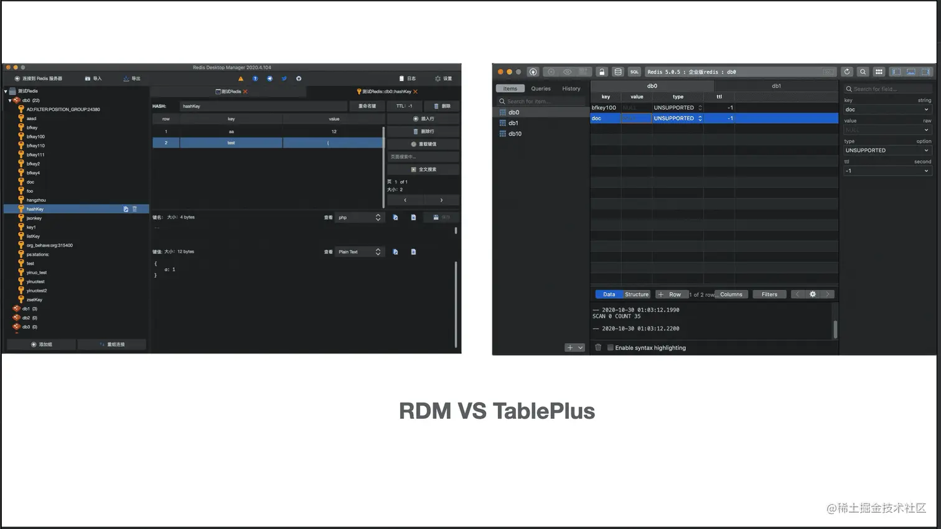Click the 插入行 add row button

click(423, 118)
